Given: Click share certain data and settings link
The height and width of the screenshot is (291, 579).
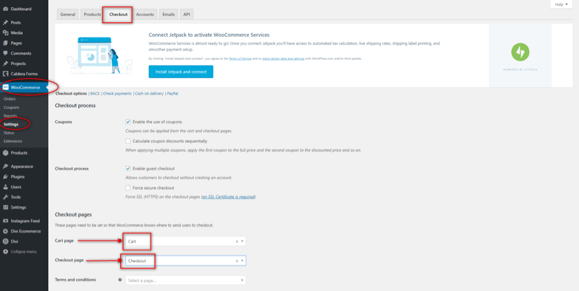Looking at the screenshot, I should 283,59.
